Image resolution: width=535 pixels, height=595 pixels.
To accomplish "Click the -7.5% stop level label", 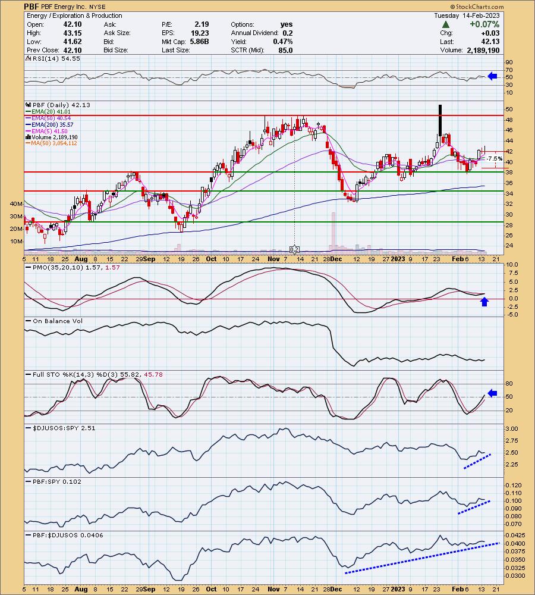I will 495,159.
